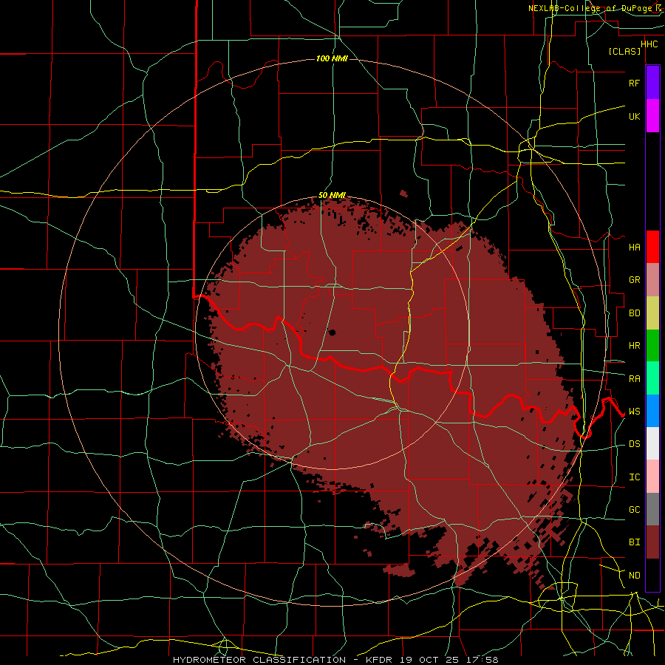665x665 pixels.
Task: Click the black radar site dot on map
Action: [x=332, y=332]
